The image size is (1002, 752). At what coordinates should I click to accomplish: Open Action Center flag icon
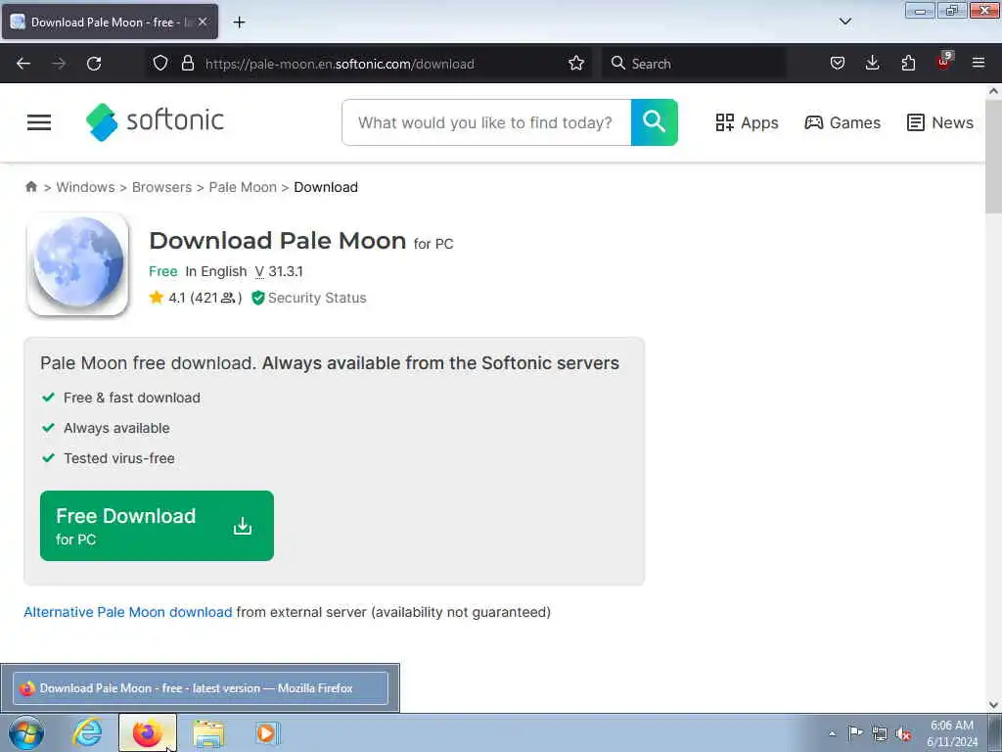tap(855, 733)
